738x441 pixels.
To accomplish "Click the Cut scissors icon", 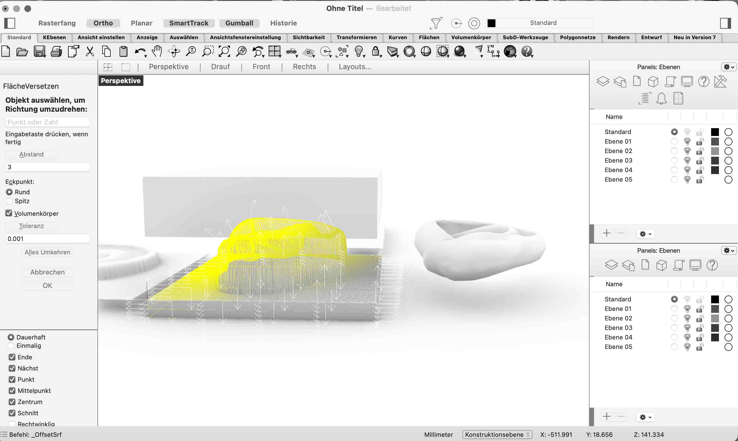I will pos(90,51).
